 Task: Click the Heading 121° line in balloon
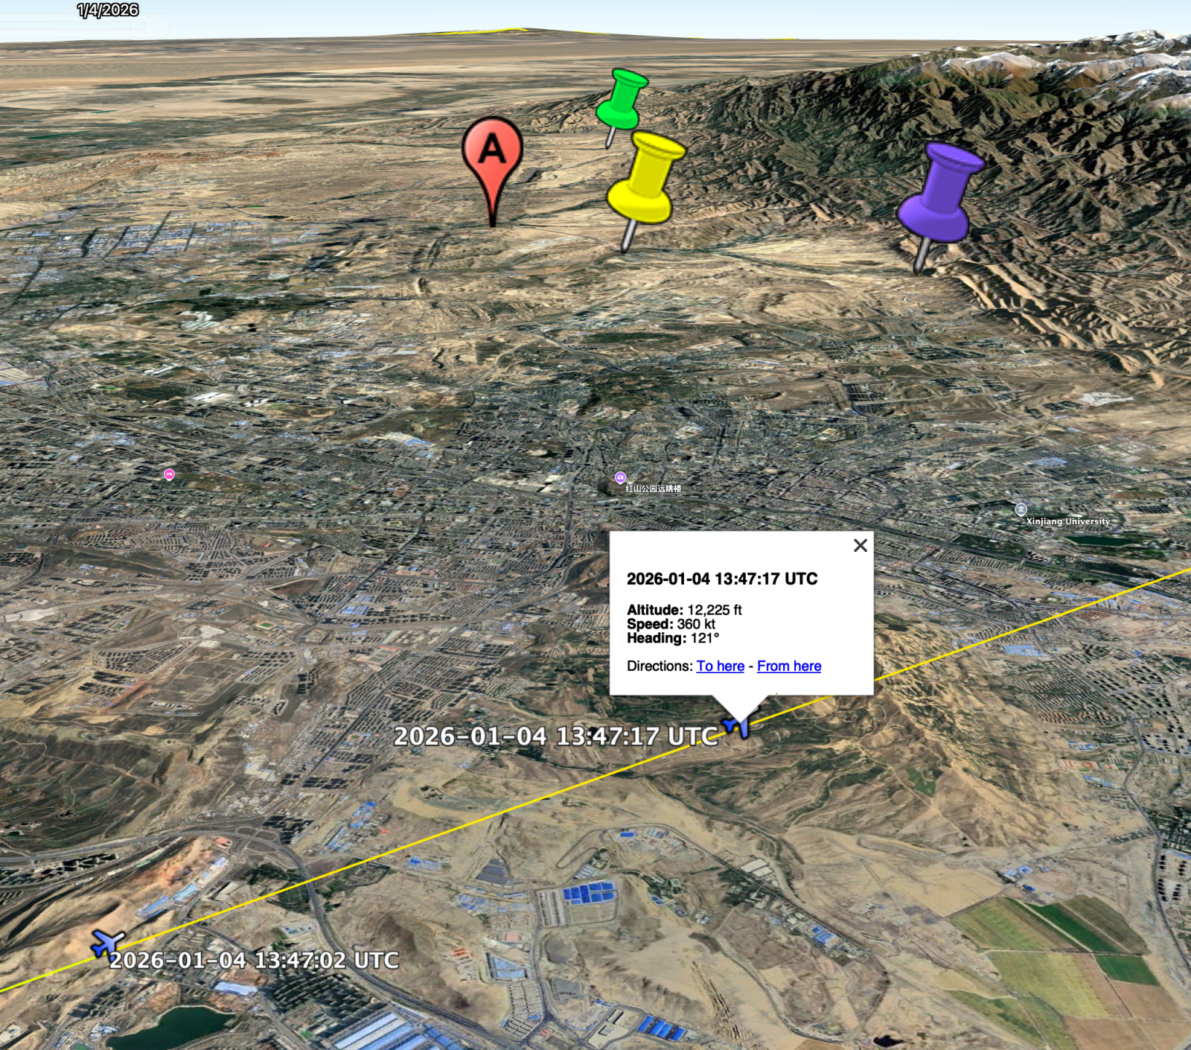coord(673,638)
